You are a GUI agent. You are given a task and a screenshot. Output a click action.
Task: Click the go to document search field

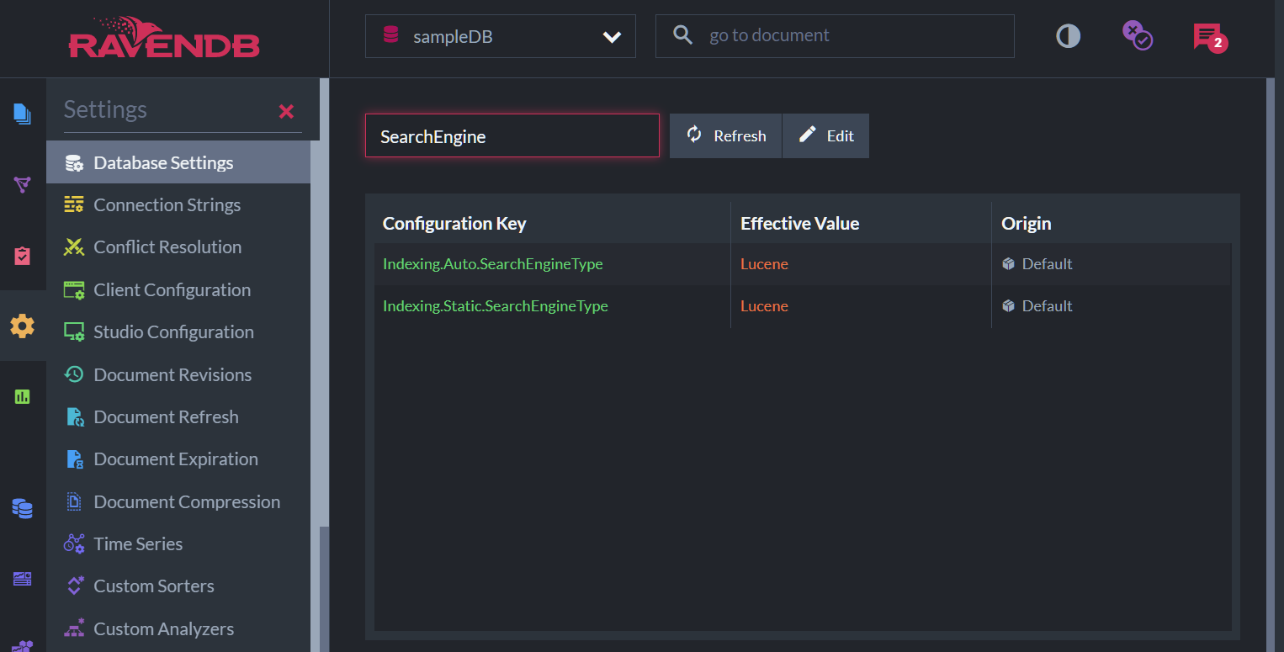point(835,36)
